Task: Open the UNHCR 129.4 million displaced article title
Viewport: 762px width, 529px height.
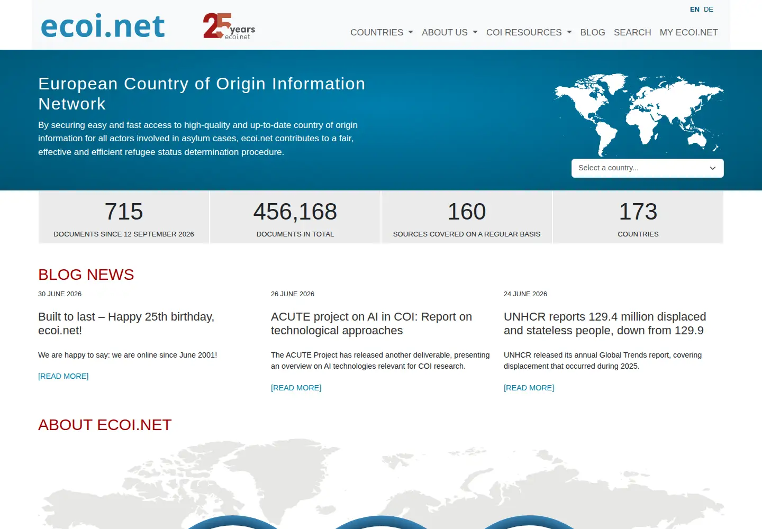Action: click(605, 324)
